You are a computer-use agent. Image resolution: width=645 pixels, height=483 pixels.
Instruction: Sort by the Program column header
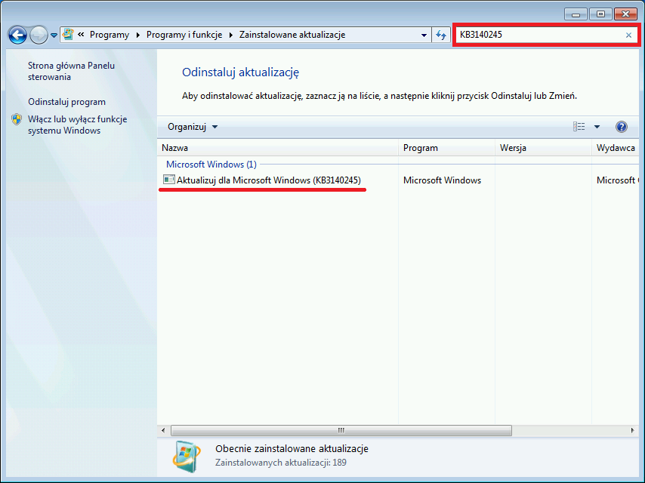[x=446, y=148]
